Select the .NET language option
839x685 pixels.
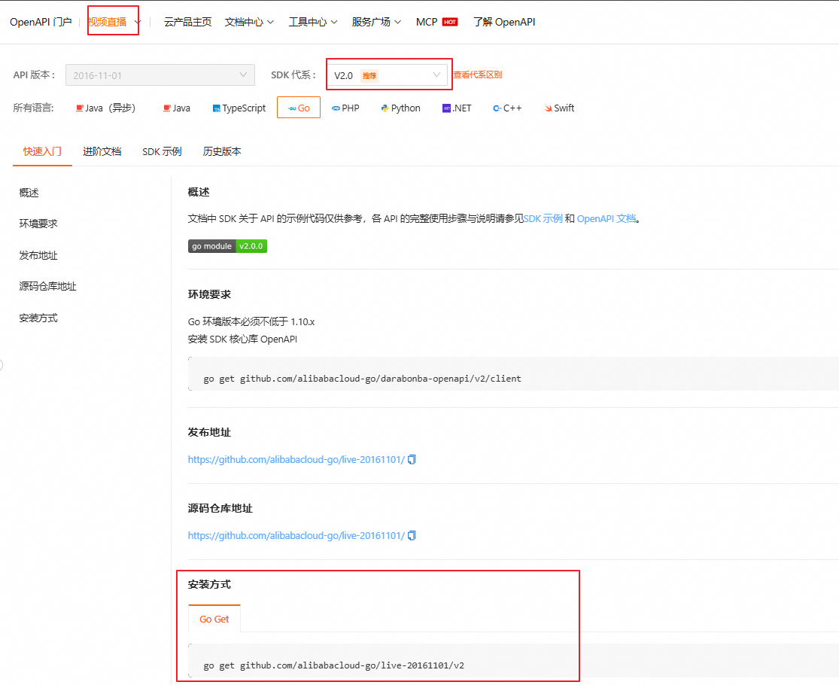click(457, 108)
